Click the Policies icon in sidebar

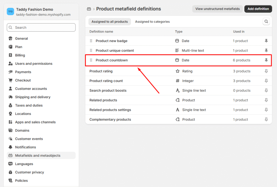[11, 180]
